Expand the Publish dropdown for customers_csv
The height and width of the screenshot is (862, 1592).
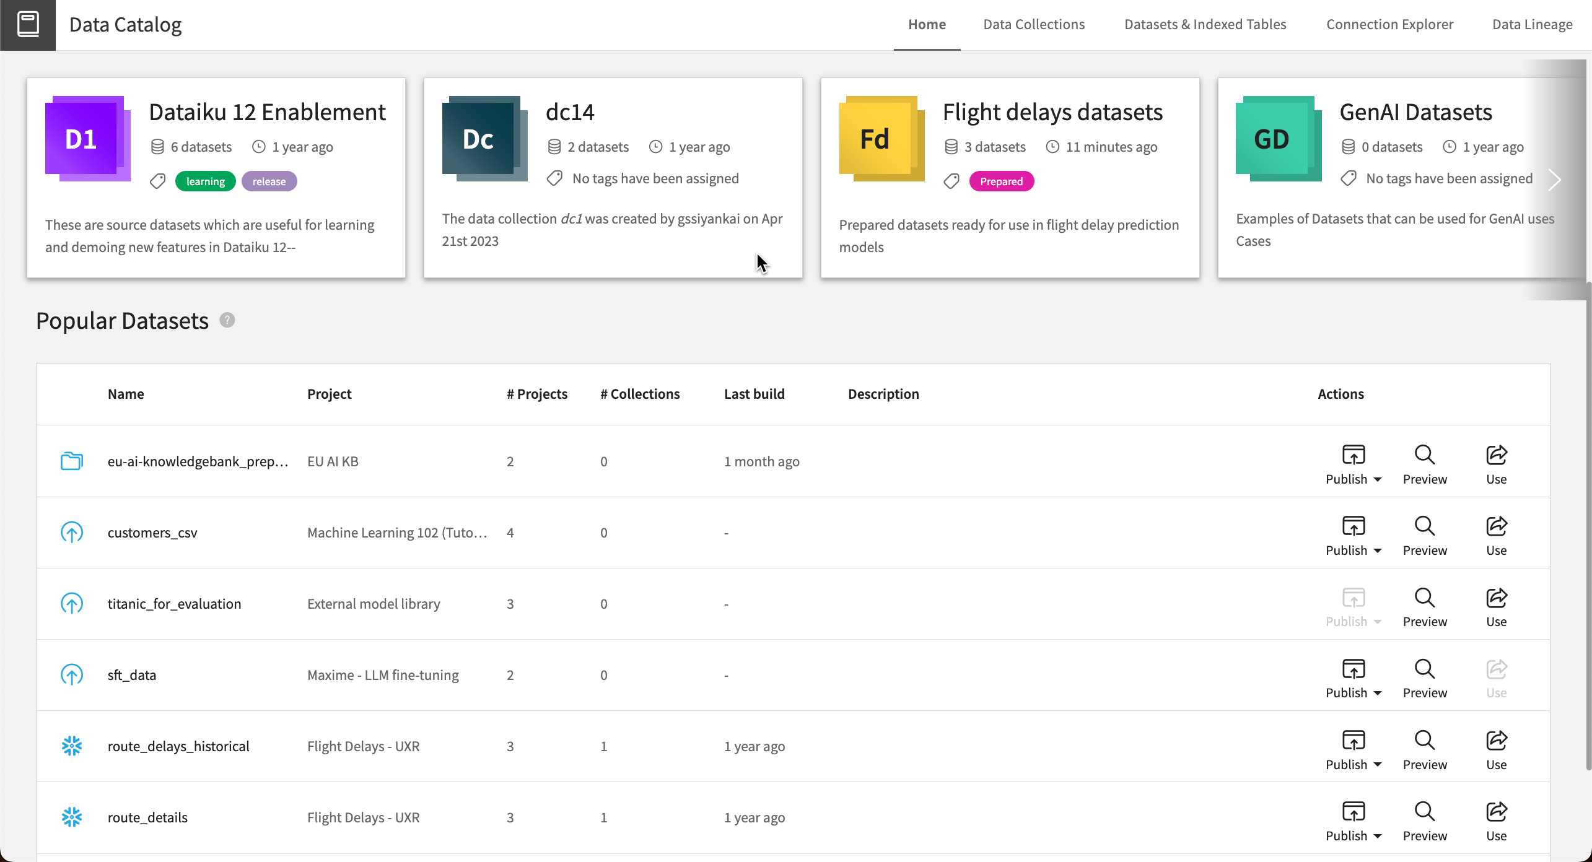click(x=1379, y=550)
